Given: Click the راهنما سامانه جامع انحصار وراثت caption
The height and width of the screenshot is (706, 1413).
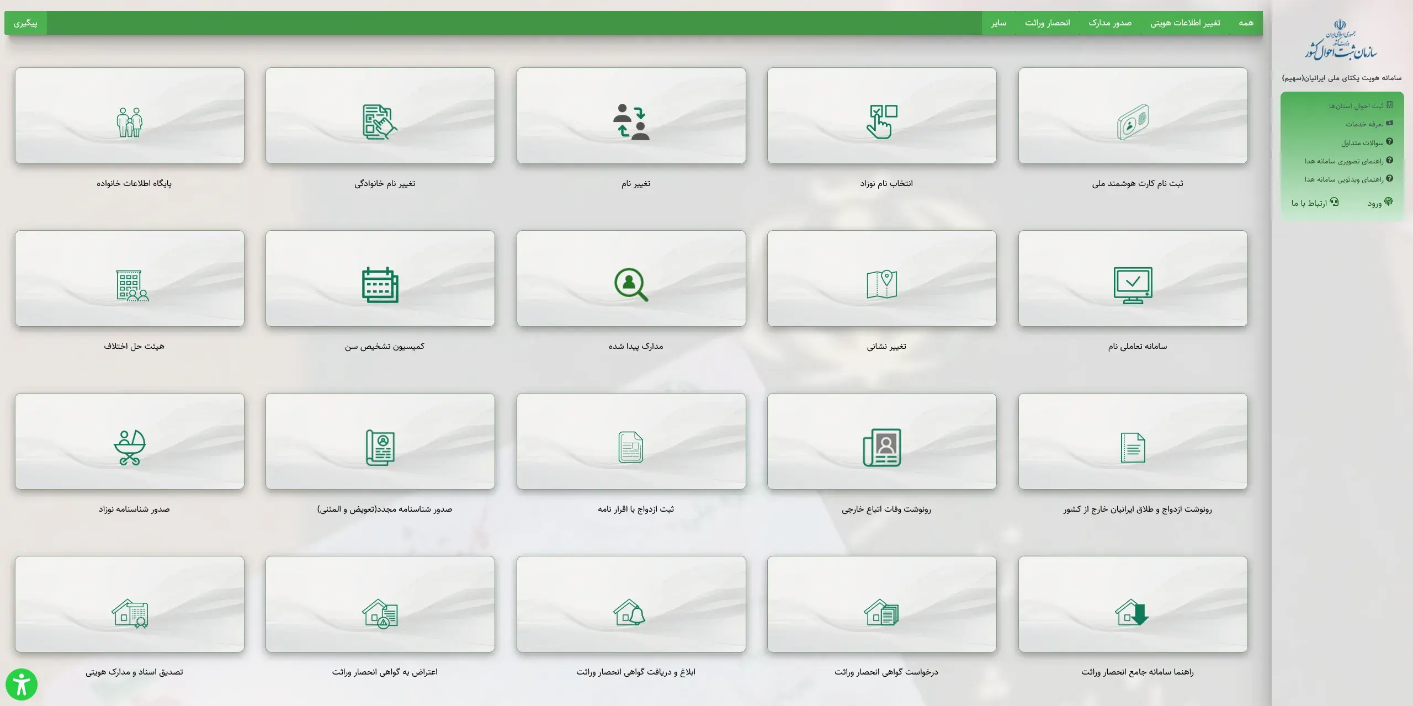Looking at the screenshot, I should [1138, 672].
